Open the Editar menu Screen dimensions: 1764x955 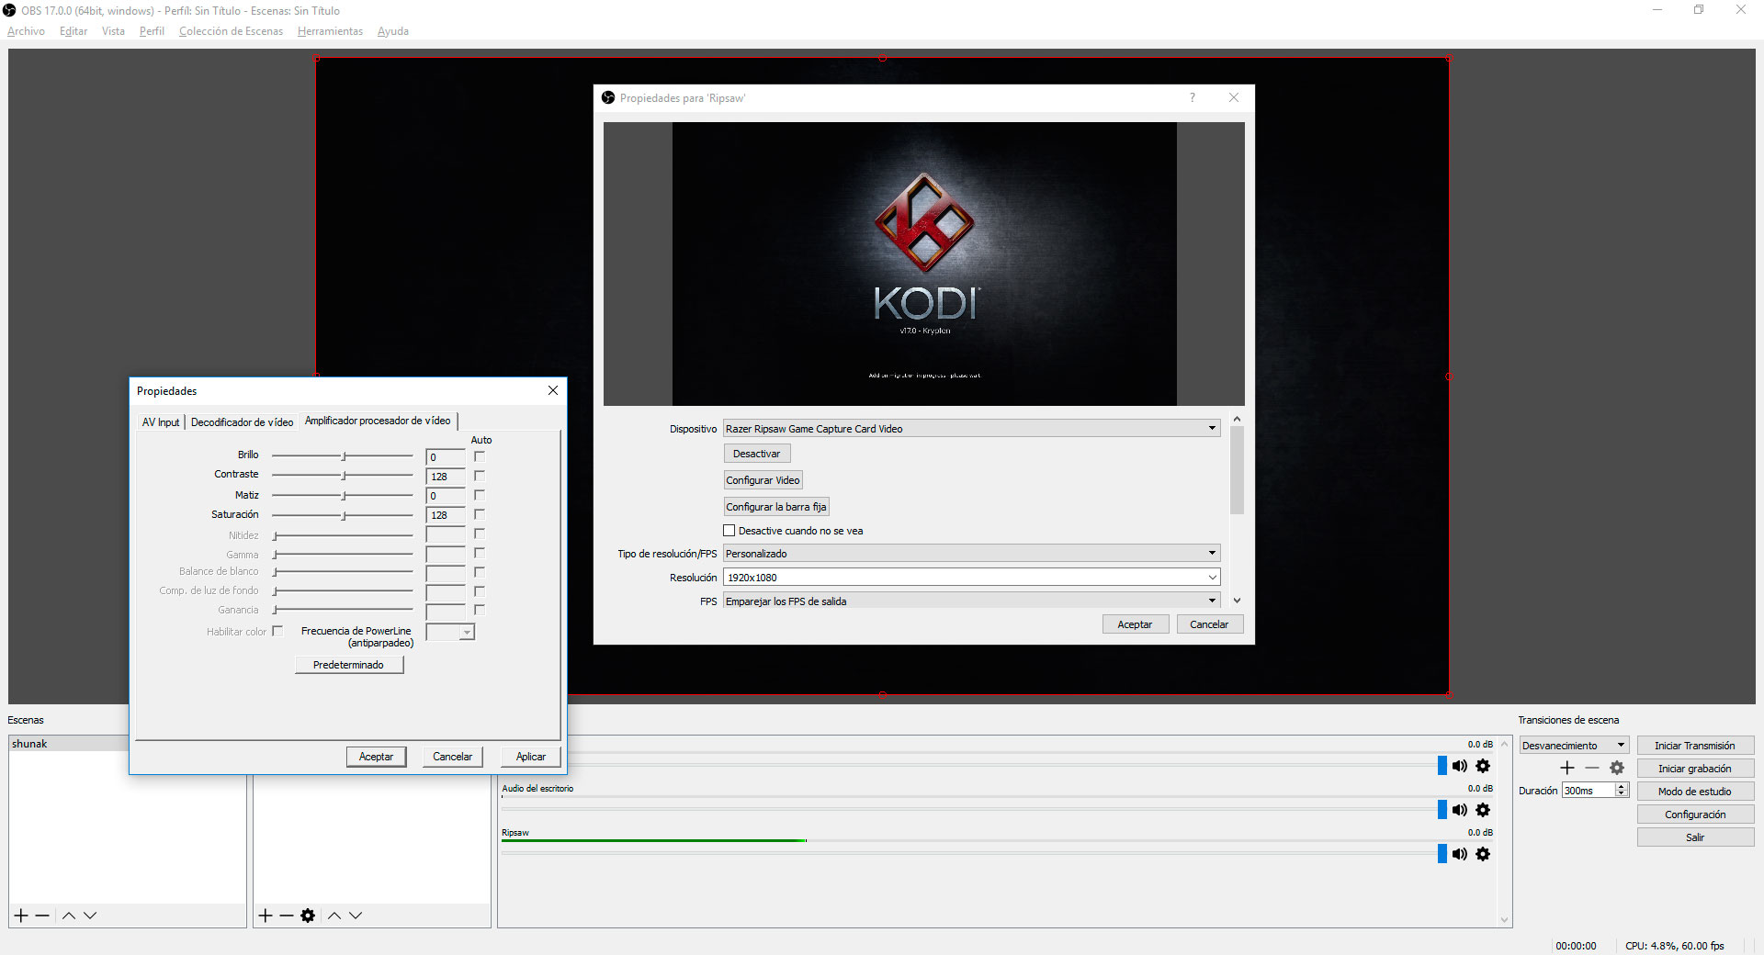[x=73, y=31]
